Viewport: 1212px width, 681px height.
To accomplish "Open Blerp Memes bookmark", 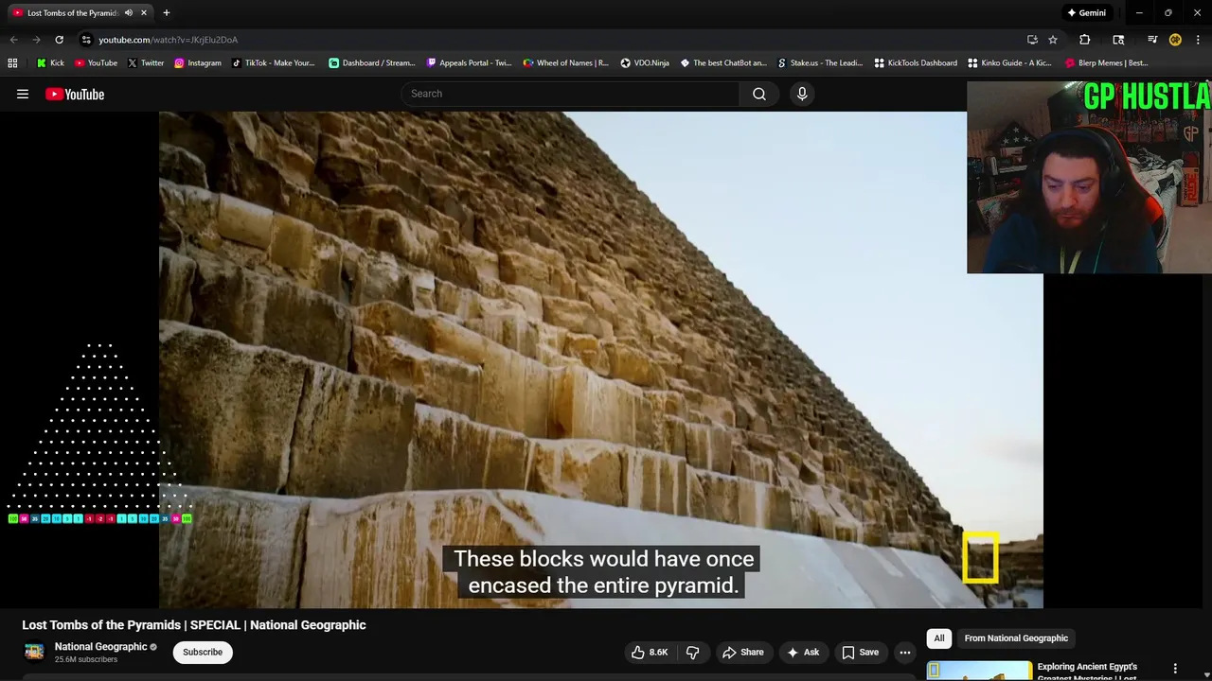I will click(1106, 63).
